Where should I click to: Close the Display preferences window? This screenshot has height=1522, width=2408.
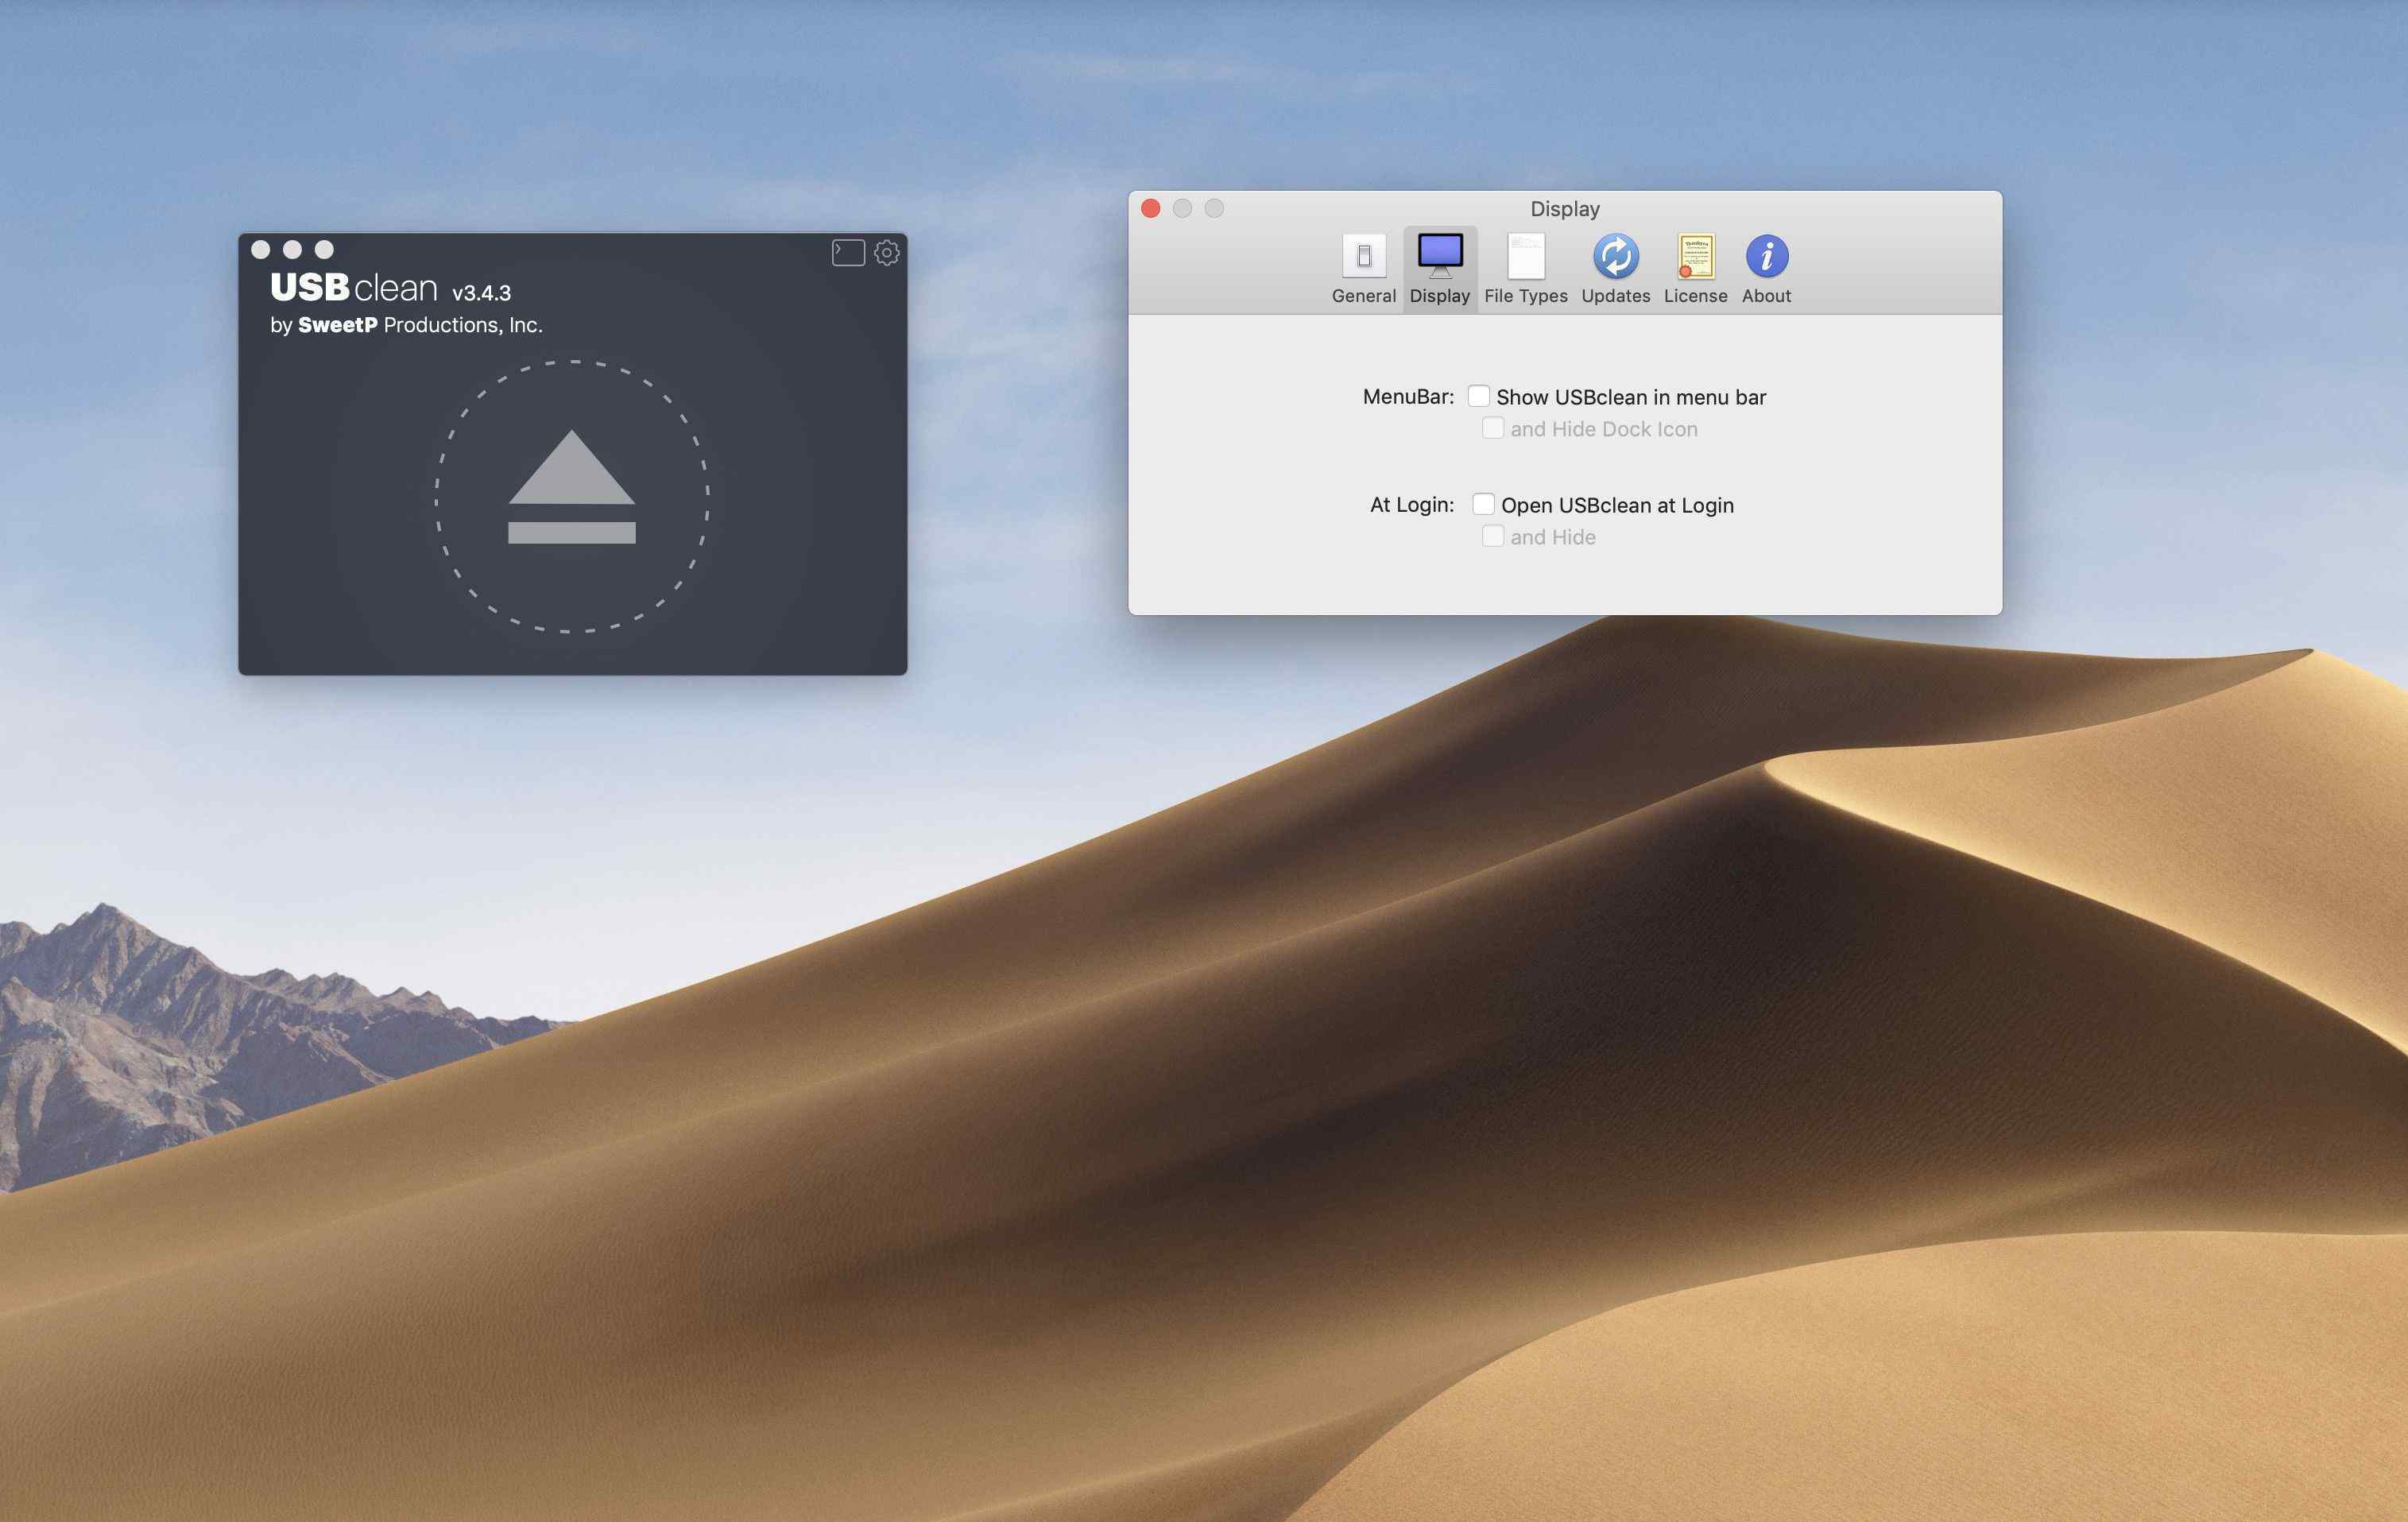[x=1150, y=208]
